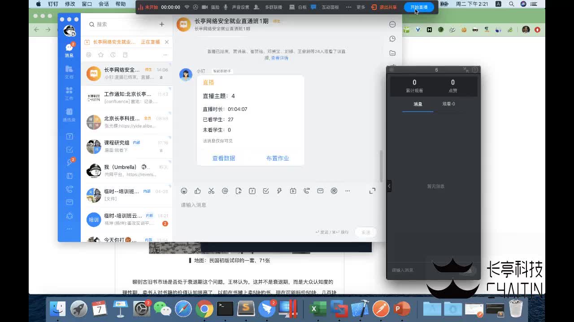This screenshot has width=574, height=322.
Task: Open the 查看详情 link in chat
Action: [280, 58]
